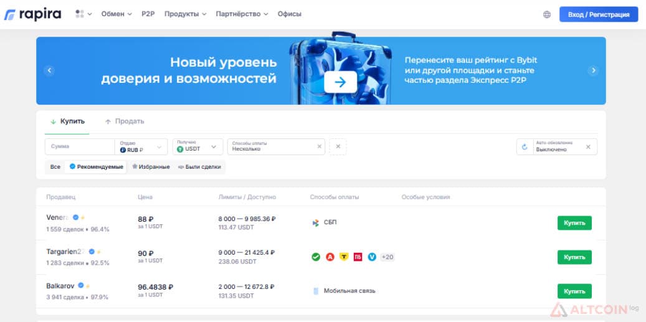Select the Рекомендуемые filter
646x322 pixels.
tap(96, 167)
